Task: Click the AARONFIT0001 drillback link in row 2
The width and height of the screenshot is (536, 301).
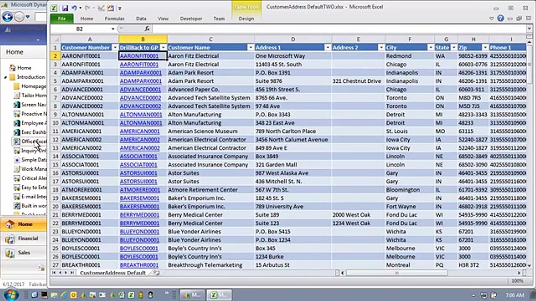Action: 139,56
